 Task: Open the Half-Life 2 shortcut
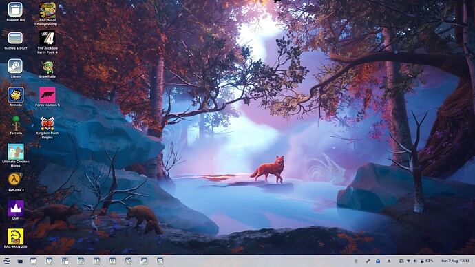(15, 182)
